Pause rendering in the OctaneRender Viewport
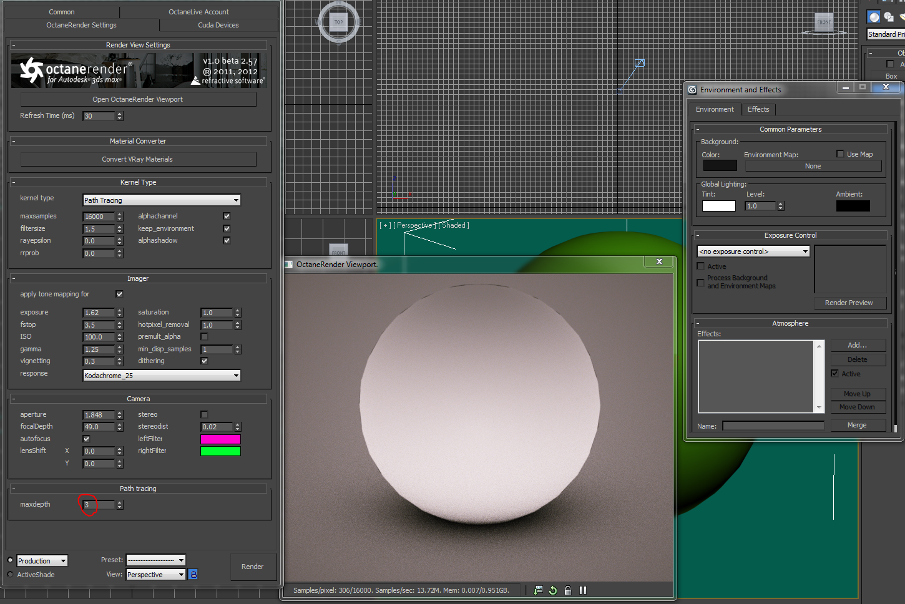 pos(583,590)
